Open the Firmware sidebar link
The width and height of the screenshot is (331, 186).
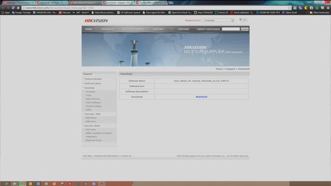tap(91, 92)
